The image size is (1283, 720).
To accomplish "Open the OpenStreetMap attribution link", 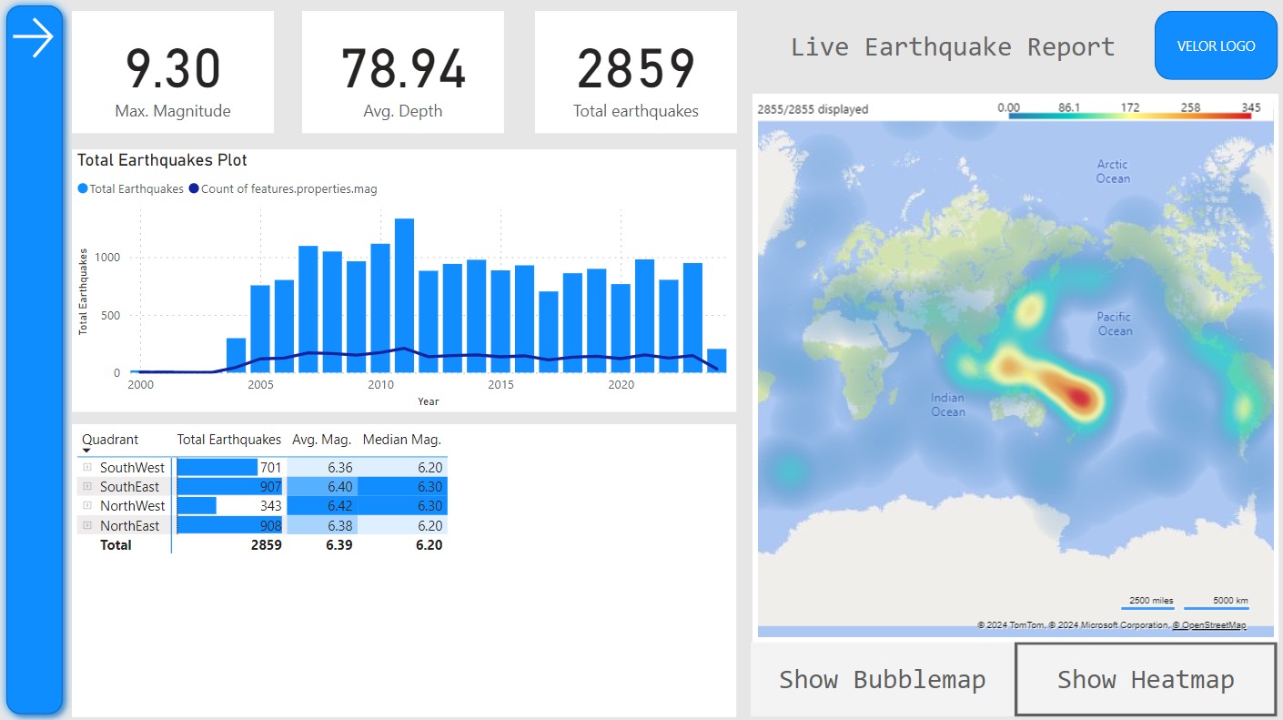I will point(1208,625).
